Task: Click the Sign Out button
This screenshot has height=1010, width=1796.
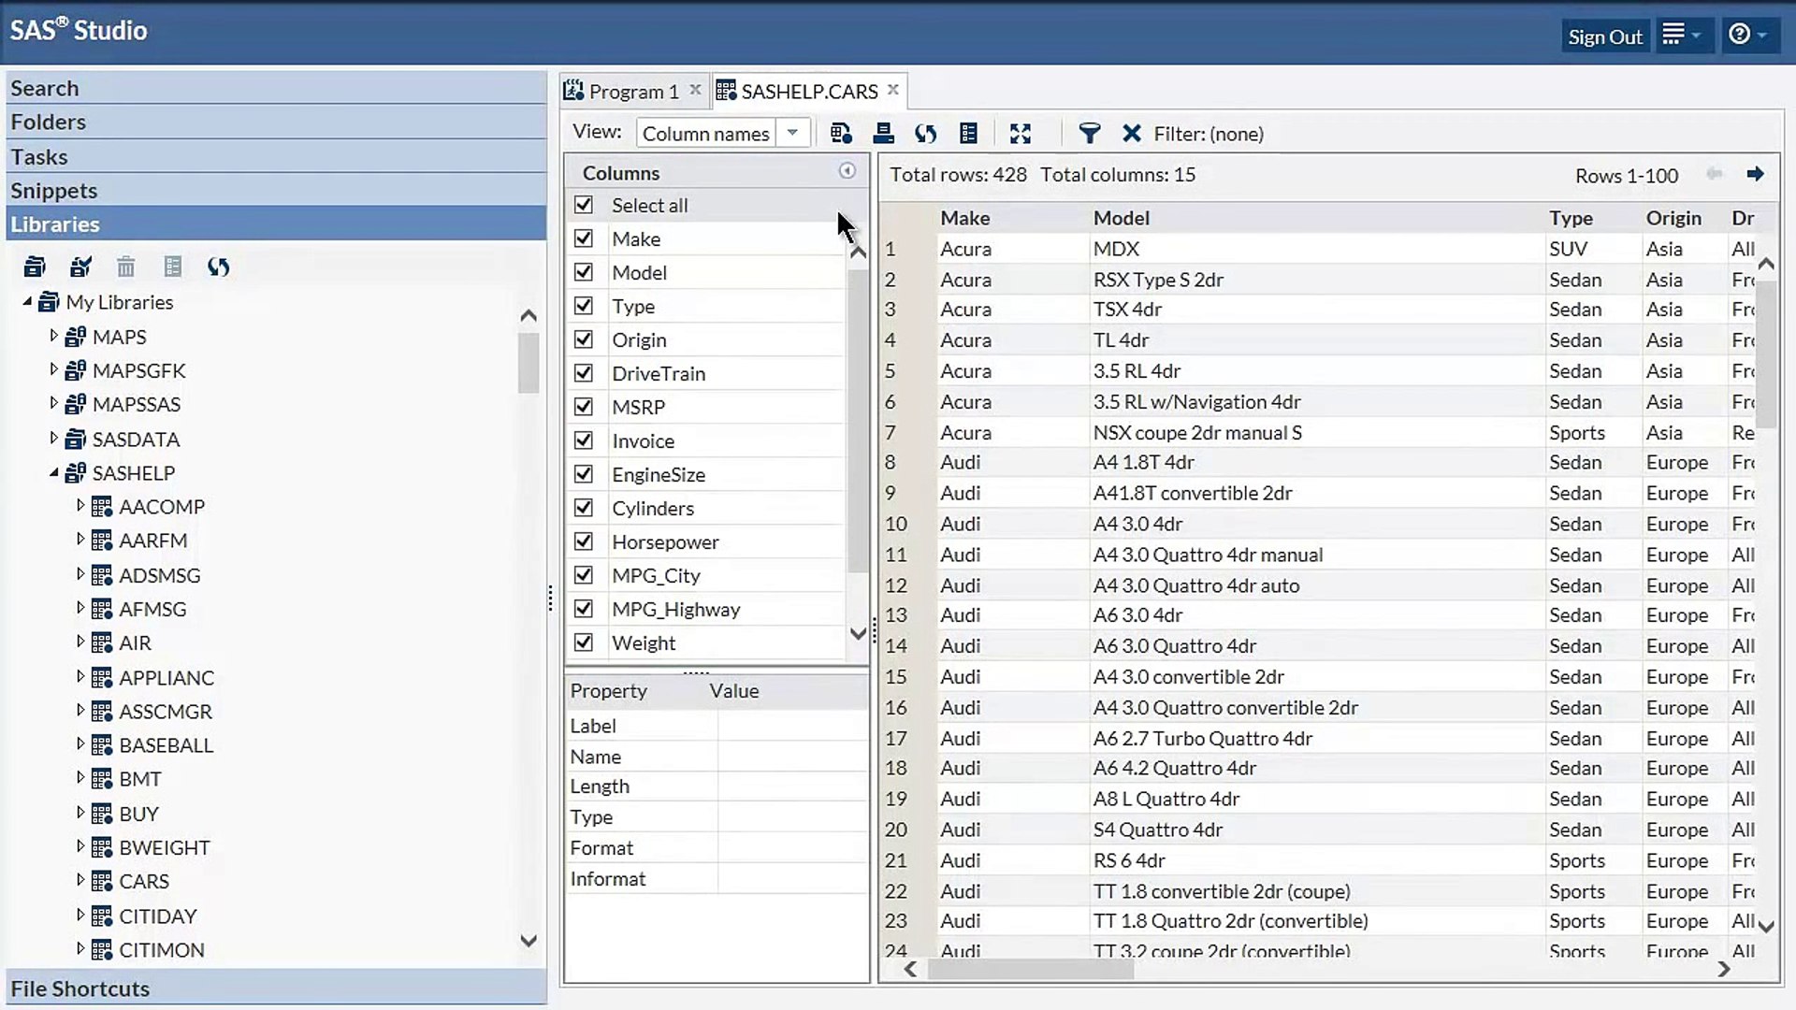Action: tap(1605, 36)
